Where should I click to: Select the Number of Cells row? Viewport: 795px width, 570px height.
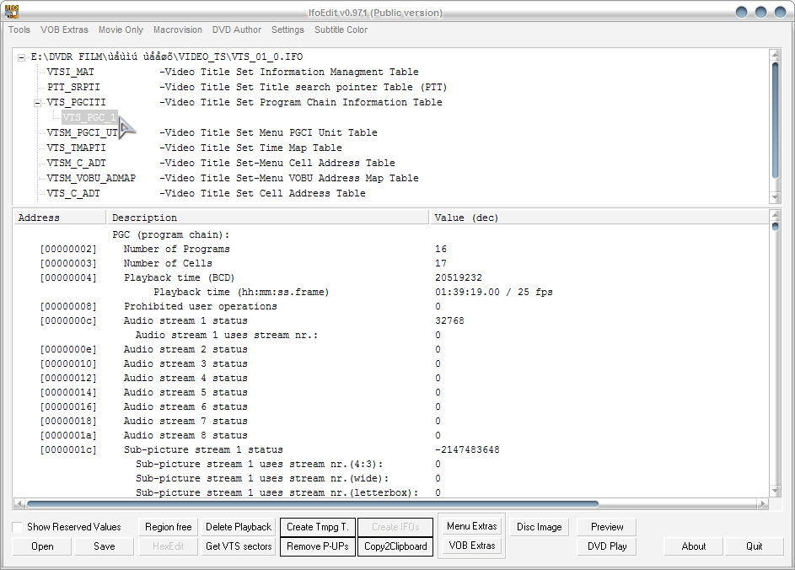pyautogui.click(x=390, y=263)
